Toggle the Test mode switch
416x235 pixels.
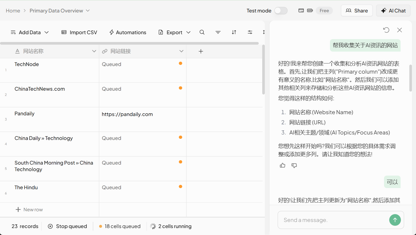[281, 10]
